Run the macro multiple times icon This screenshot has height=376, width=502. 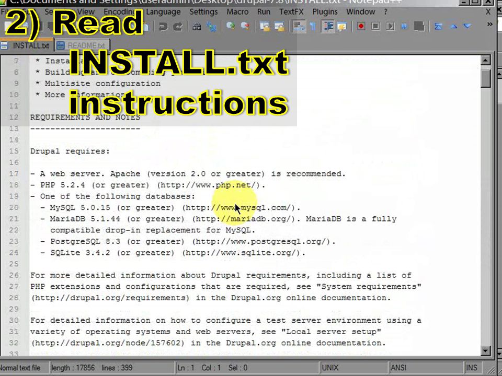pyautogui.click(x=404, y=26)
